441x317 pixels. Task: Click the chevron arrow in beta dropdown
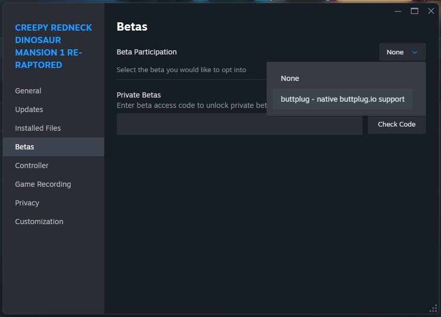[415, 52]
